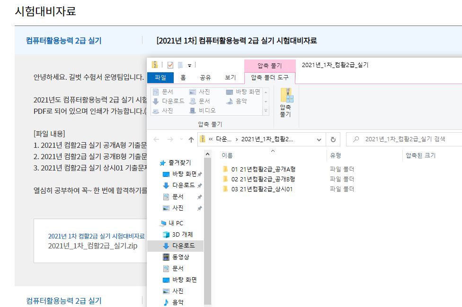Select folder 01 21년컴활2급_공개A형
The height and width of the screenshot is (307, 462).
pyautogui.click(x=263, y=169)
